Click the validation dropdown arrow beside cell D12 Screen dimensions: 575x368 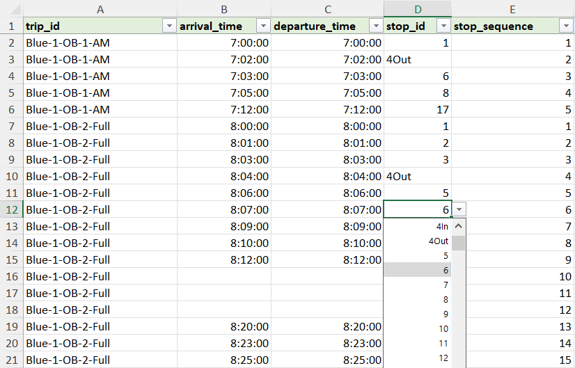(459, 209)
